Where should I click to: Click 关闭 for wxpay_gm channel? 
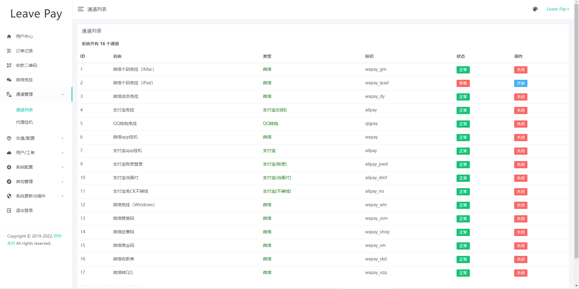(521, 70)
